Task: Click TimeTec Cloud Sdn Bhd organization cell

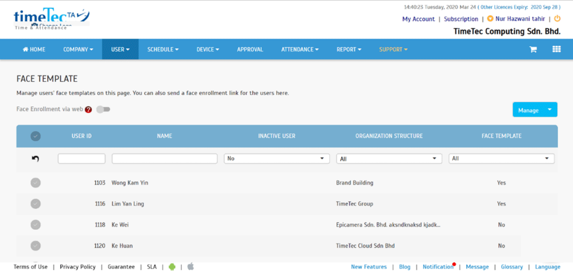Action: [x=365, y=246]
